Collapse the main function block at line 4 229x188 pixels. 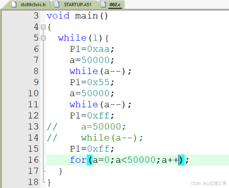(43, 27)
